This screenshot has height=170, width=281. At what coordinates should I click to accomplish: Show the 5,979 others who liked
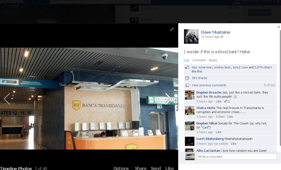point(263,67)
